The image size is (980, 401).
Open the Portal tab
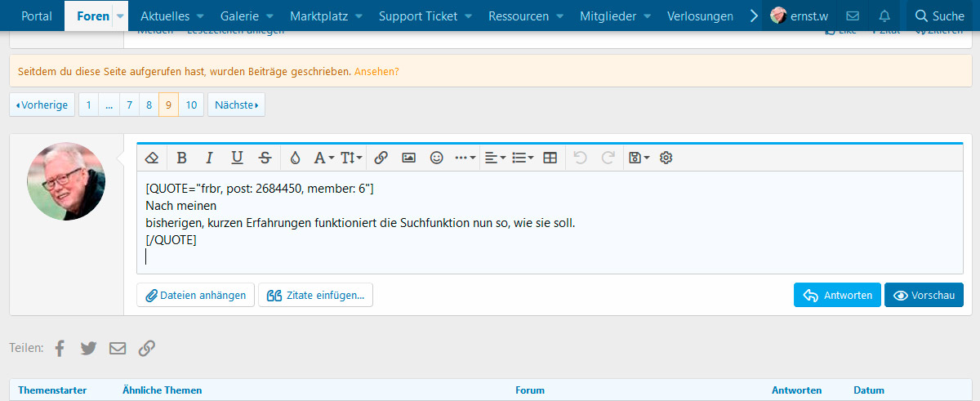tap(37, 16)
